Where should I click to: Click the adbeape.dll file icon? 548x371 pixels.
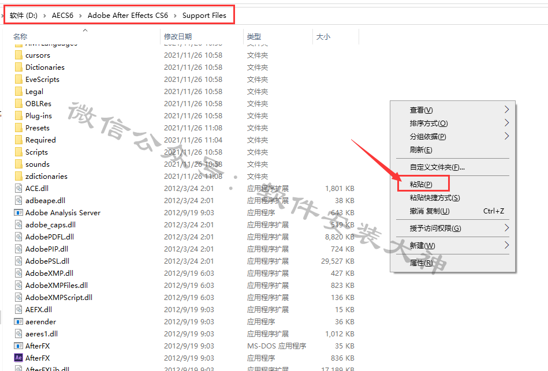[x=18, y=201]
